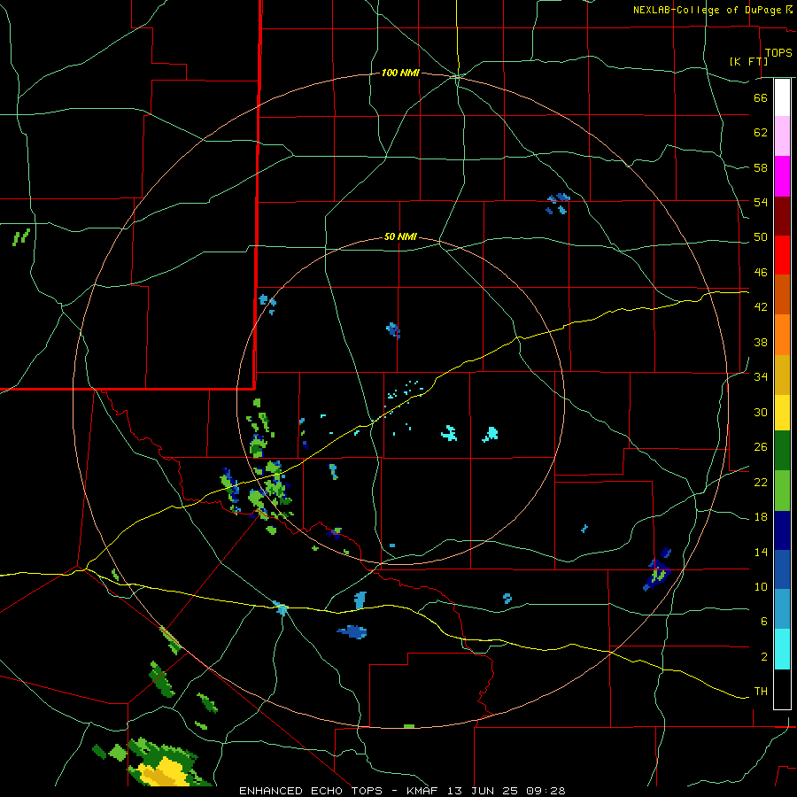Click the 'TOPS' legend title
Screen dimensions: 797x797
pos(778,53)
